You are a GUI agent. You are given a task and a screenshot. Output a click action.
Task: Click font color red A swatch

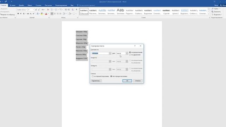pos(46,13)
